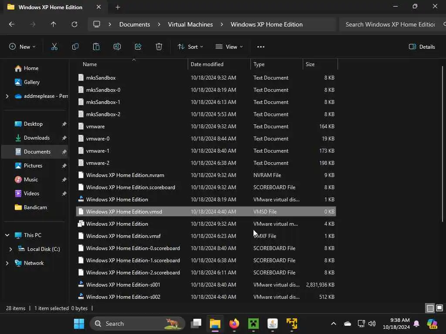Screen dimensions: 446x334
Task: Click the yellow maze-pattern taskbar icon
Action: click(292, 324)
